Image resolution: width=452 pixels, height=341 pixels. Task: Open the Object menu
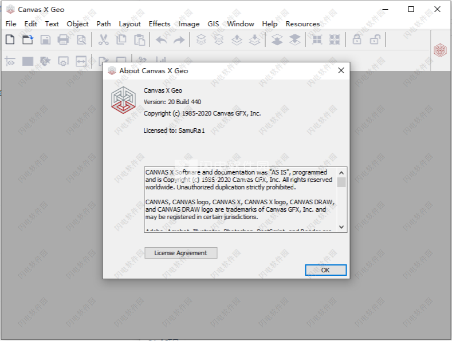pos(77,24)
